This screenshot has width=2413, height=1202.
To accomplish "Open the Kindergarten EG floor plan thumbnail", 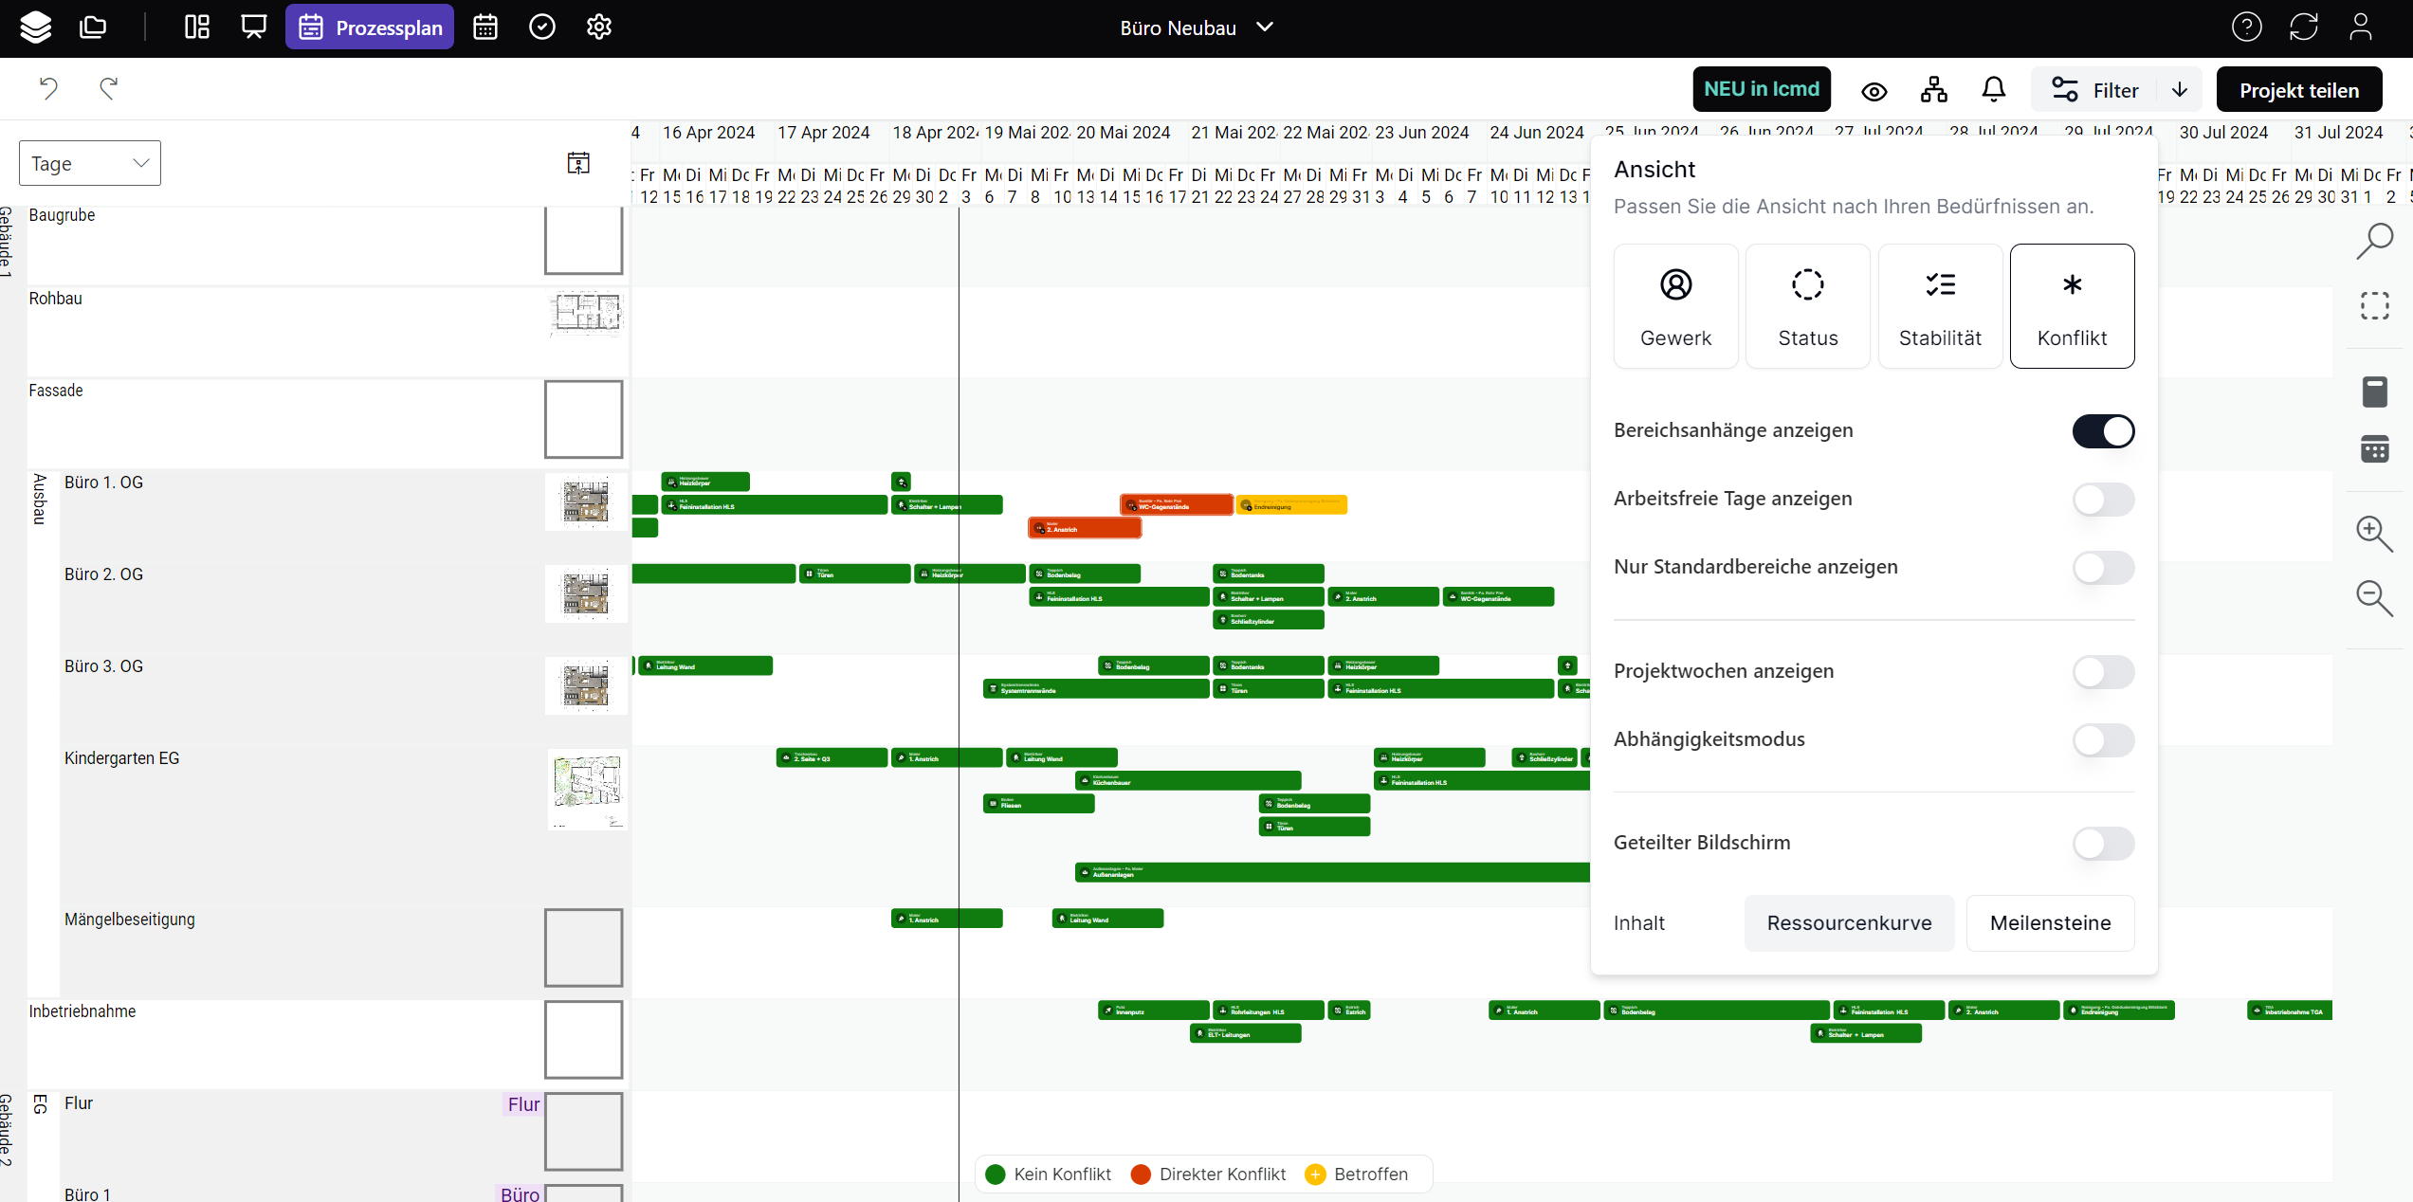I will click(x=587, y=788).
